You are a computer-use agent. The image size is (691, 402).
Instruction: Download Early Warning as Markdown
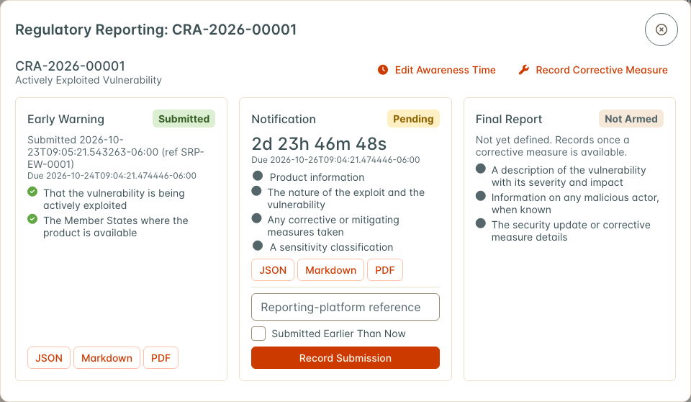click(107, 358)
